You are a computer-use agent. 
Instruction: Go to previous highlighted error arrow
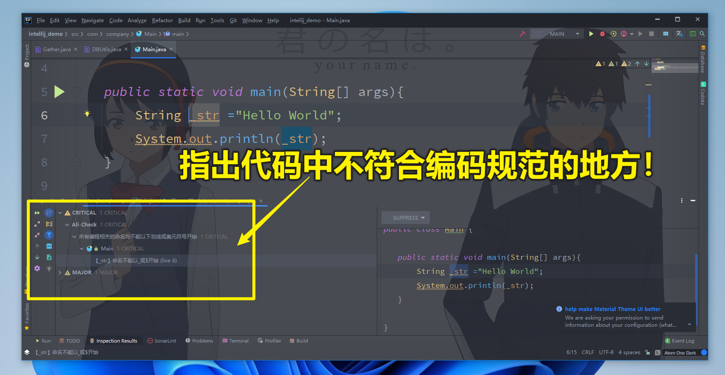[x=637, y=64]
